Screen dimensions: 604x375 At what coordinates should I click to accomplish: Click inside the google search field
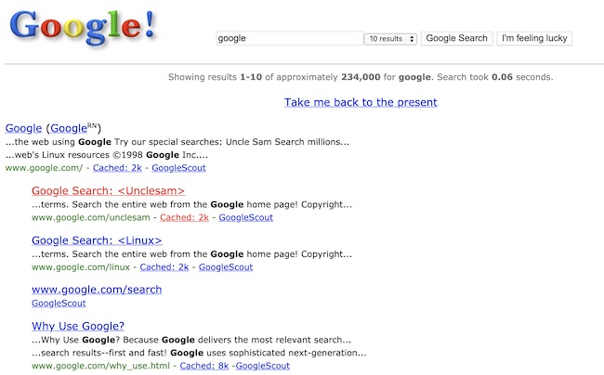click(289, 38)
